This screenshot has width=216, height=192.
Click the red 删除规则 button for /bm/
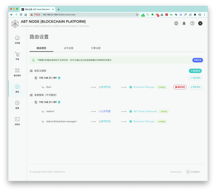pyautogui.click(x=180, y=87)
